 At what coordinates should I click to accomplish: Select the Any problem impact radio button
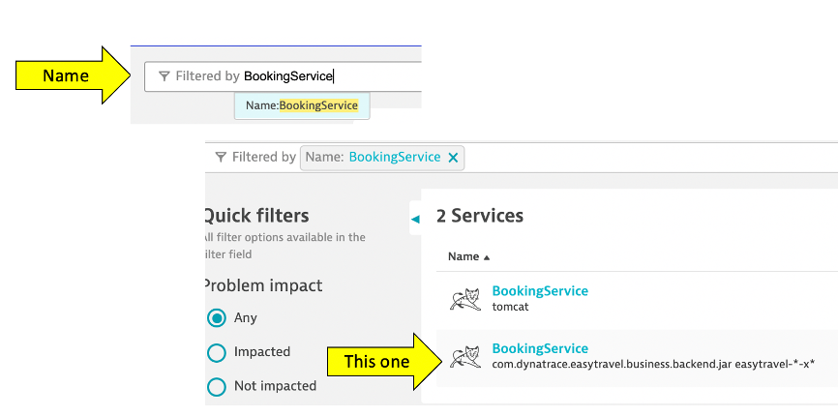point(217,318)
